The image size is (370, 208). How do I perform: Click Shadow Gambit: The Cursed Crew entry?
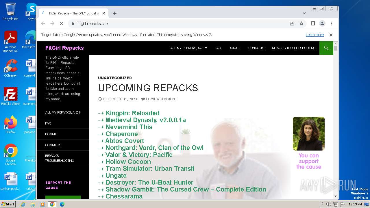[x=186, y=189]
